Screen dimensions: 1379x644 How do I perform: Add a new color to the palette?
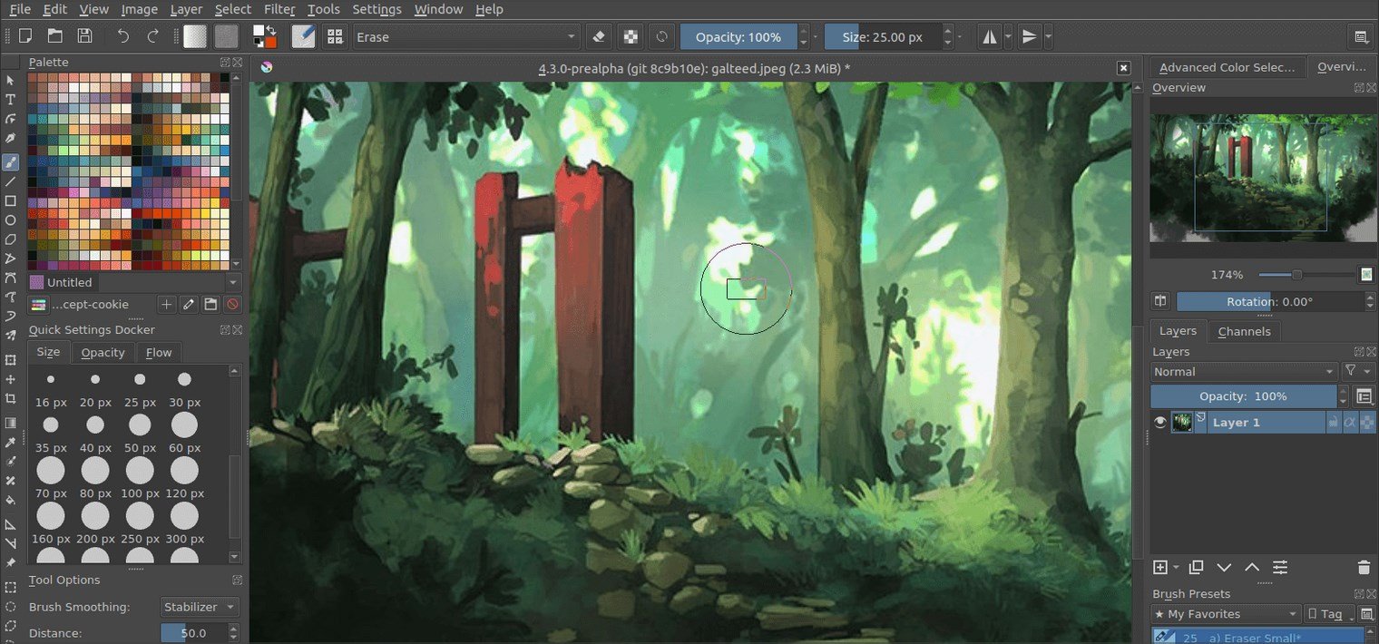click(167, 304)
